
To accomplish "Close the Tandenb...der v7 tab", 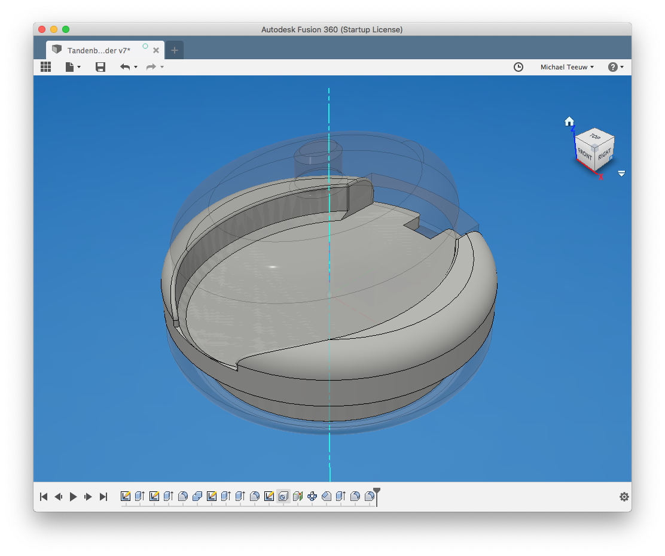I will [156, 50].
